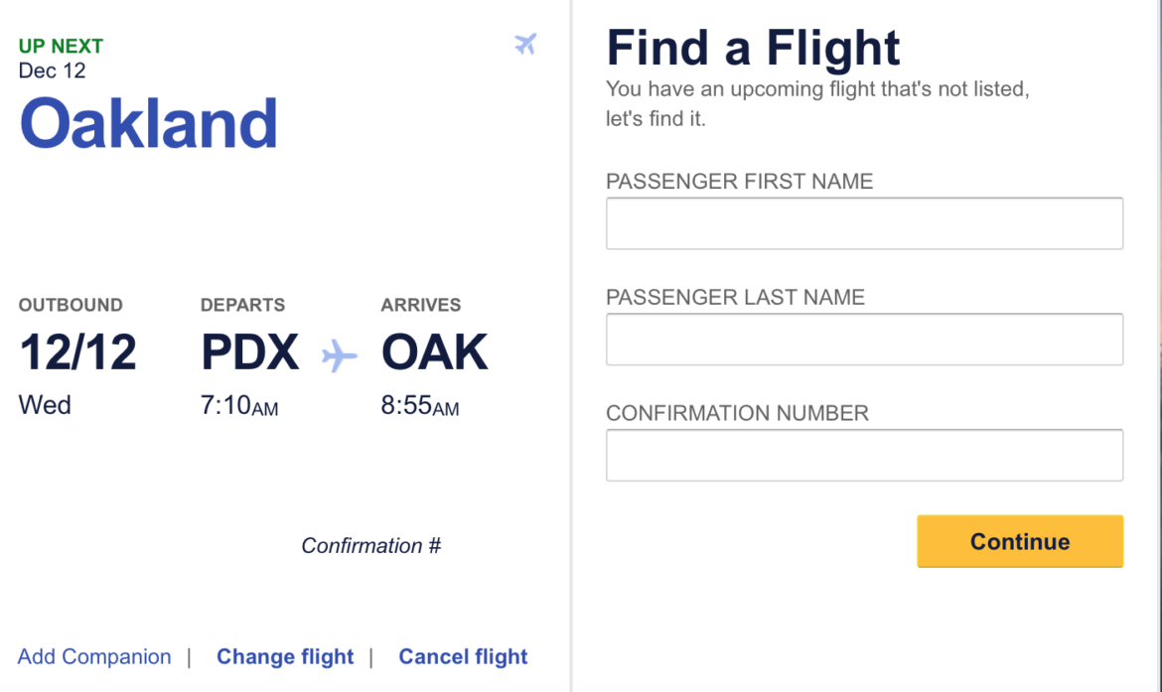Click the scrollbar on the right edge
This screenshot has height=692, width=1162.
click(x=1156, y=347)
